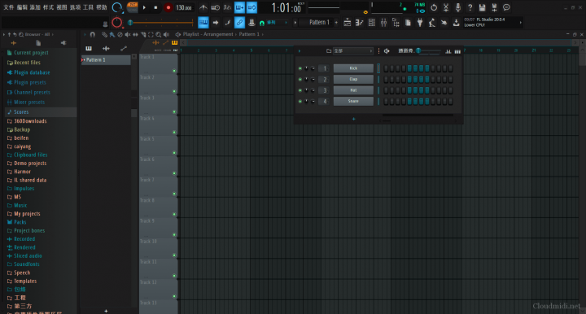Open the Piano roll from the toolbar
The width and height of the screenshot is (586, 314).
tap(359, 23)
